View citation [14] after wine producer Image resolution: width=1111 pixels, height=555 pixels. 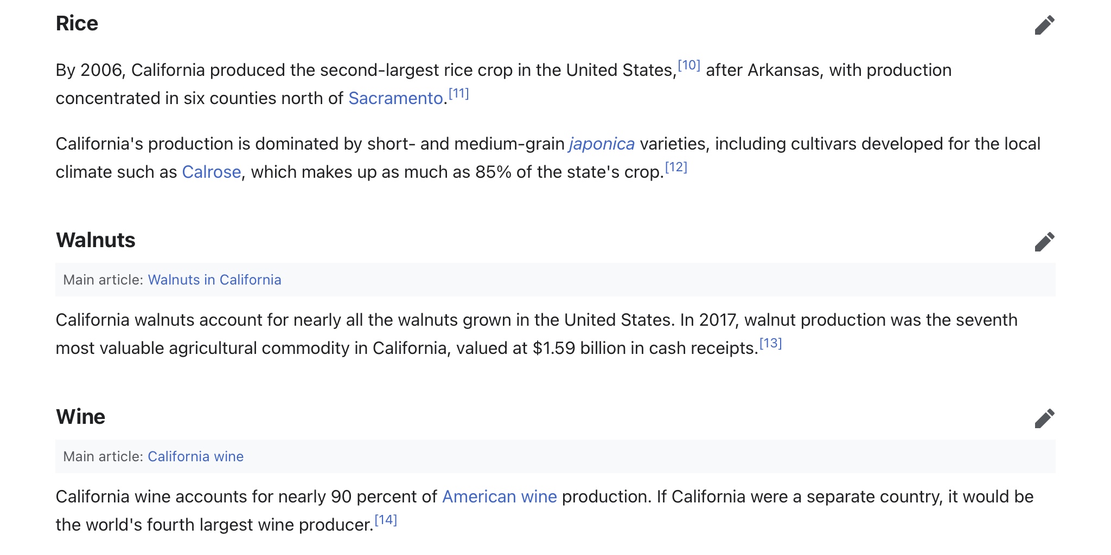(x=386, y=520)
